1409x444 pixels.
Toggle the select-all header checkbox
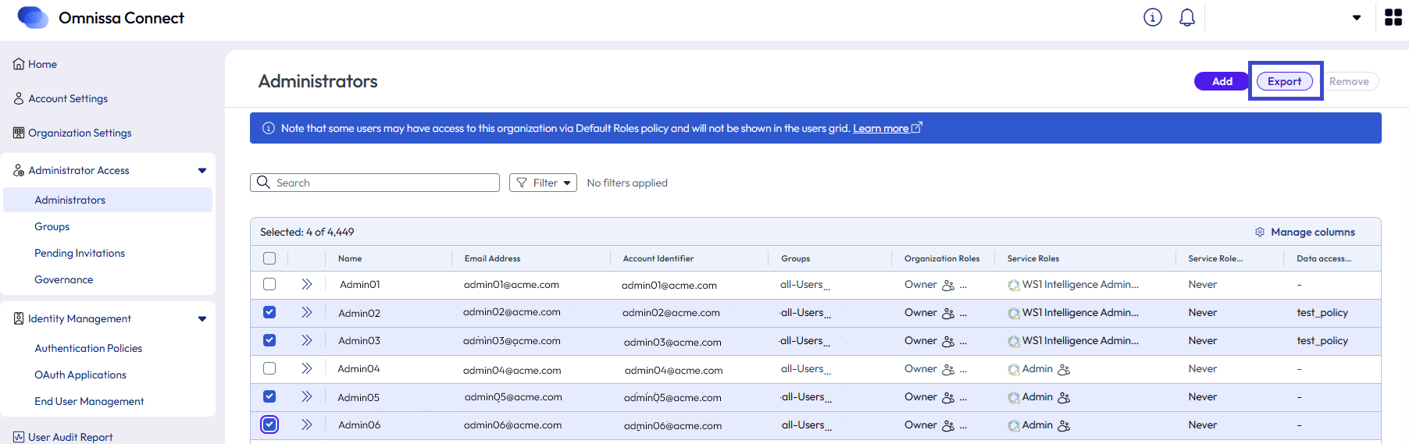[269, 258]
